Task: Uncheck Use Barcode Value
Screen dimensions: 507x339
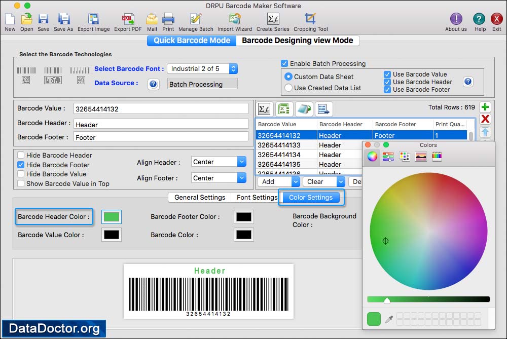Action: [387, 74]
